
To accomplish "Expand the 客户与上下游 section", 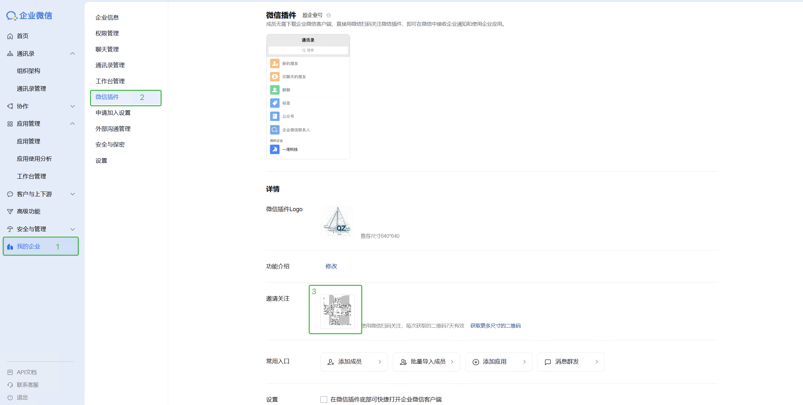I will pos(72,194).
